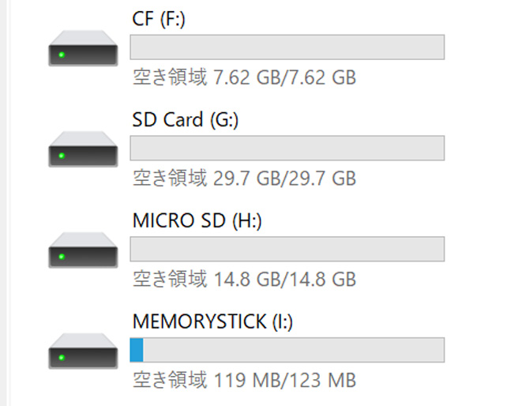Click the blue used portion of MEMORYSTICK bar
The width and height of the screenshot is (507, 406).
point(137,350)
